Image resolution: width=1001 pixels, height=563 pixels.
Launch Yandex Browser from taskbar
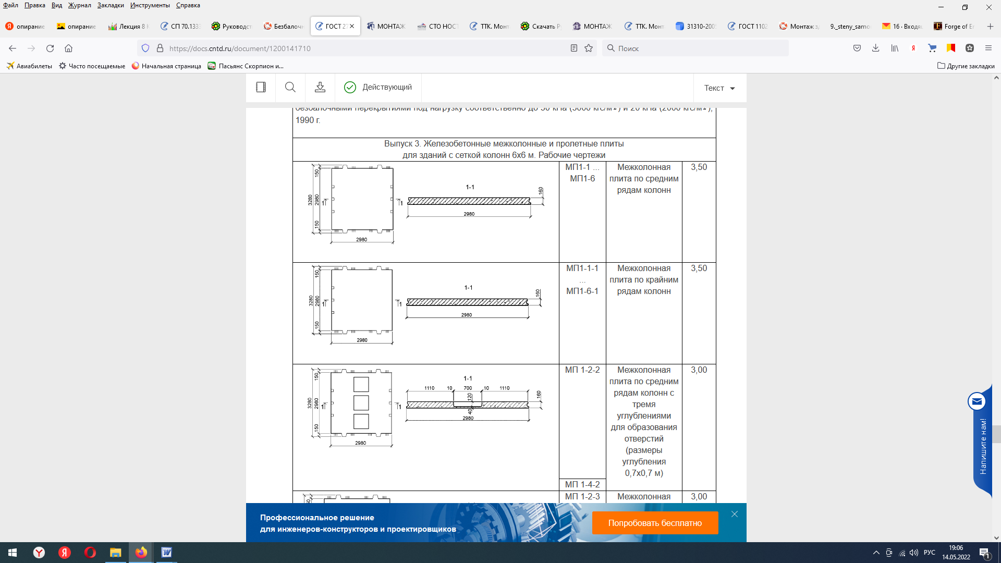[x=39, y=553]
